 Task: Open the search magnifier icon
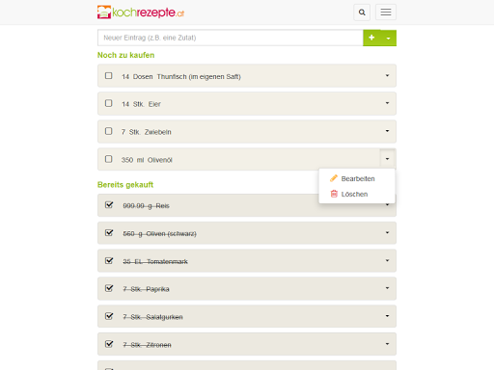(x=362, y=13)
